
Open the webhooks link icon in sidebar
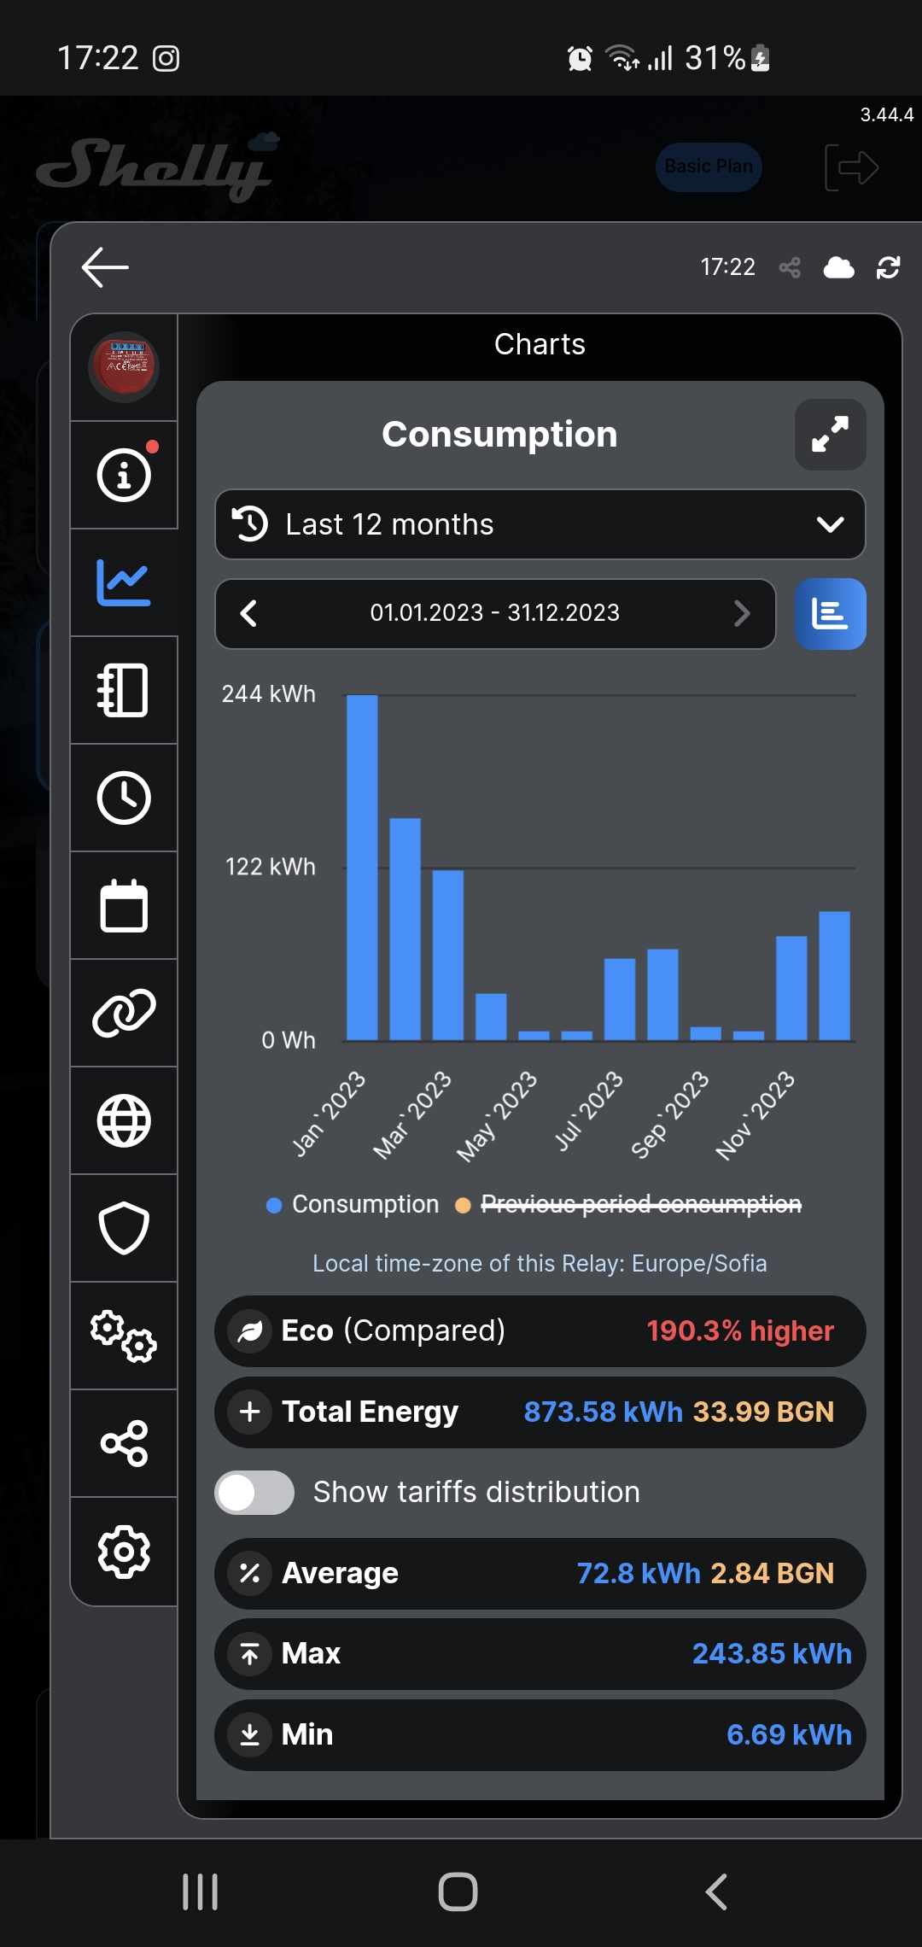click(x=124, y=1013)
